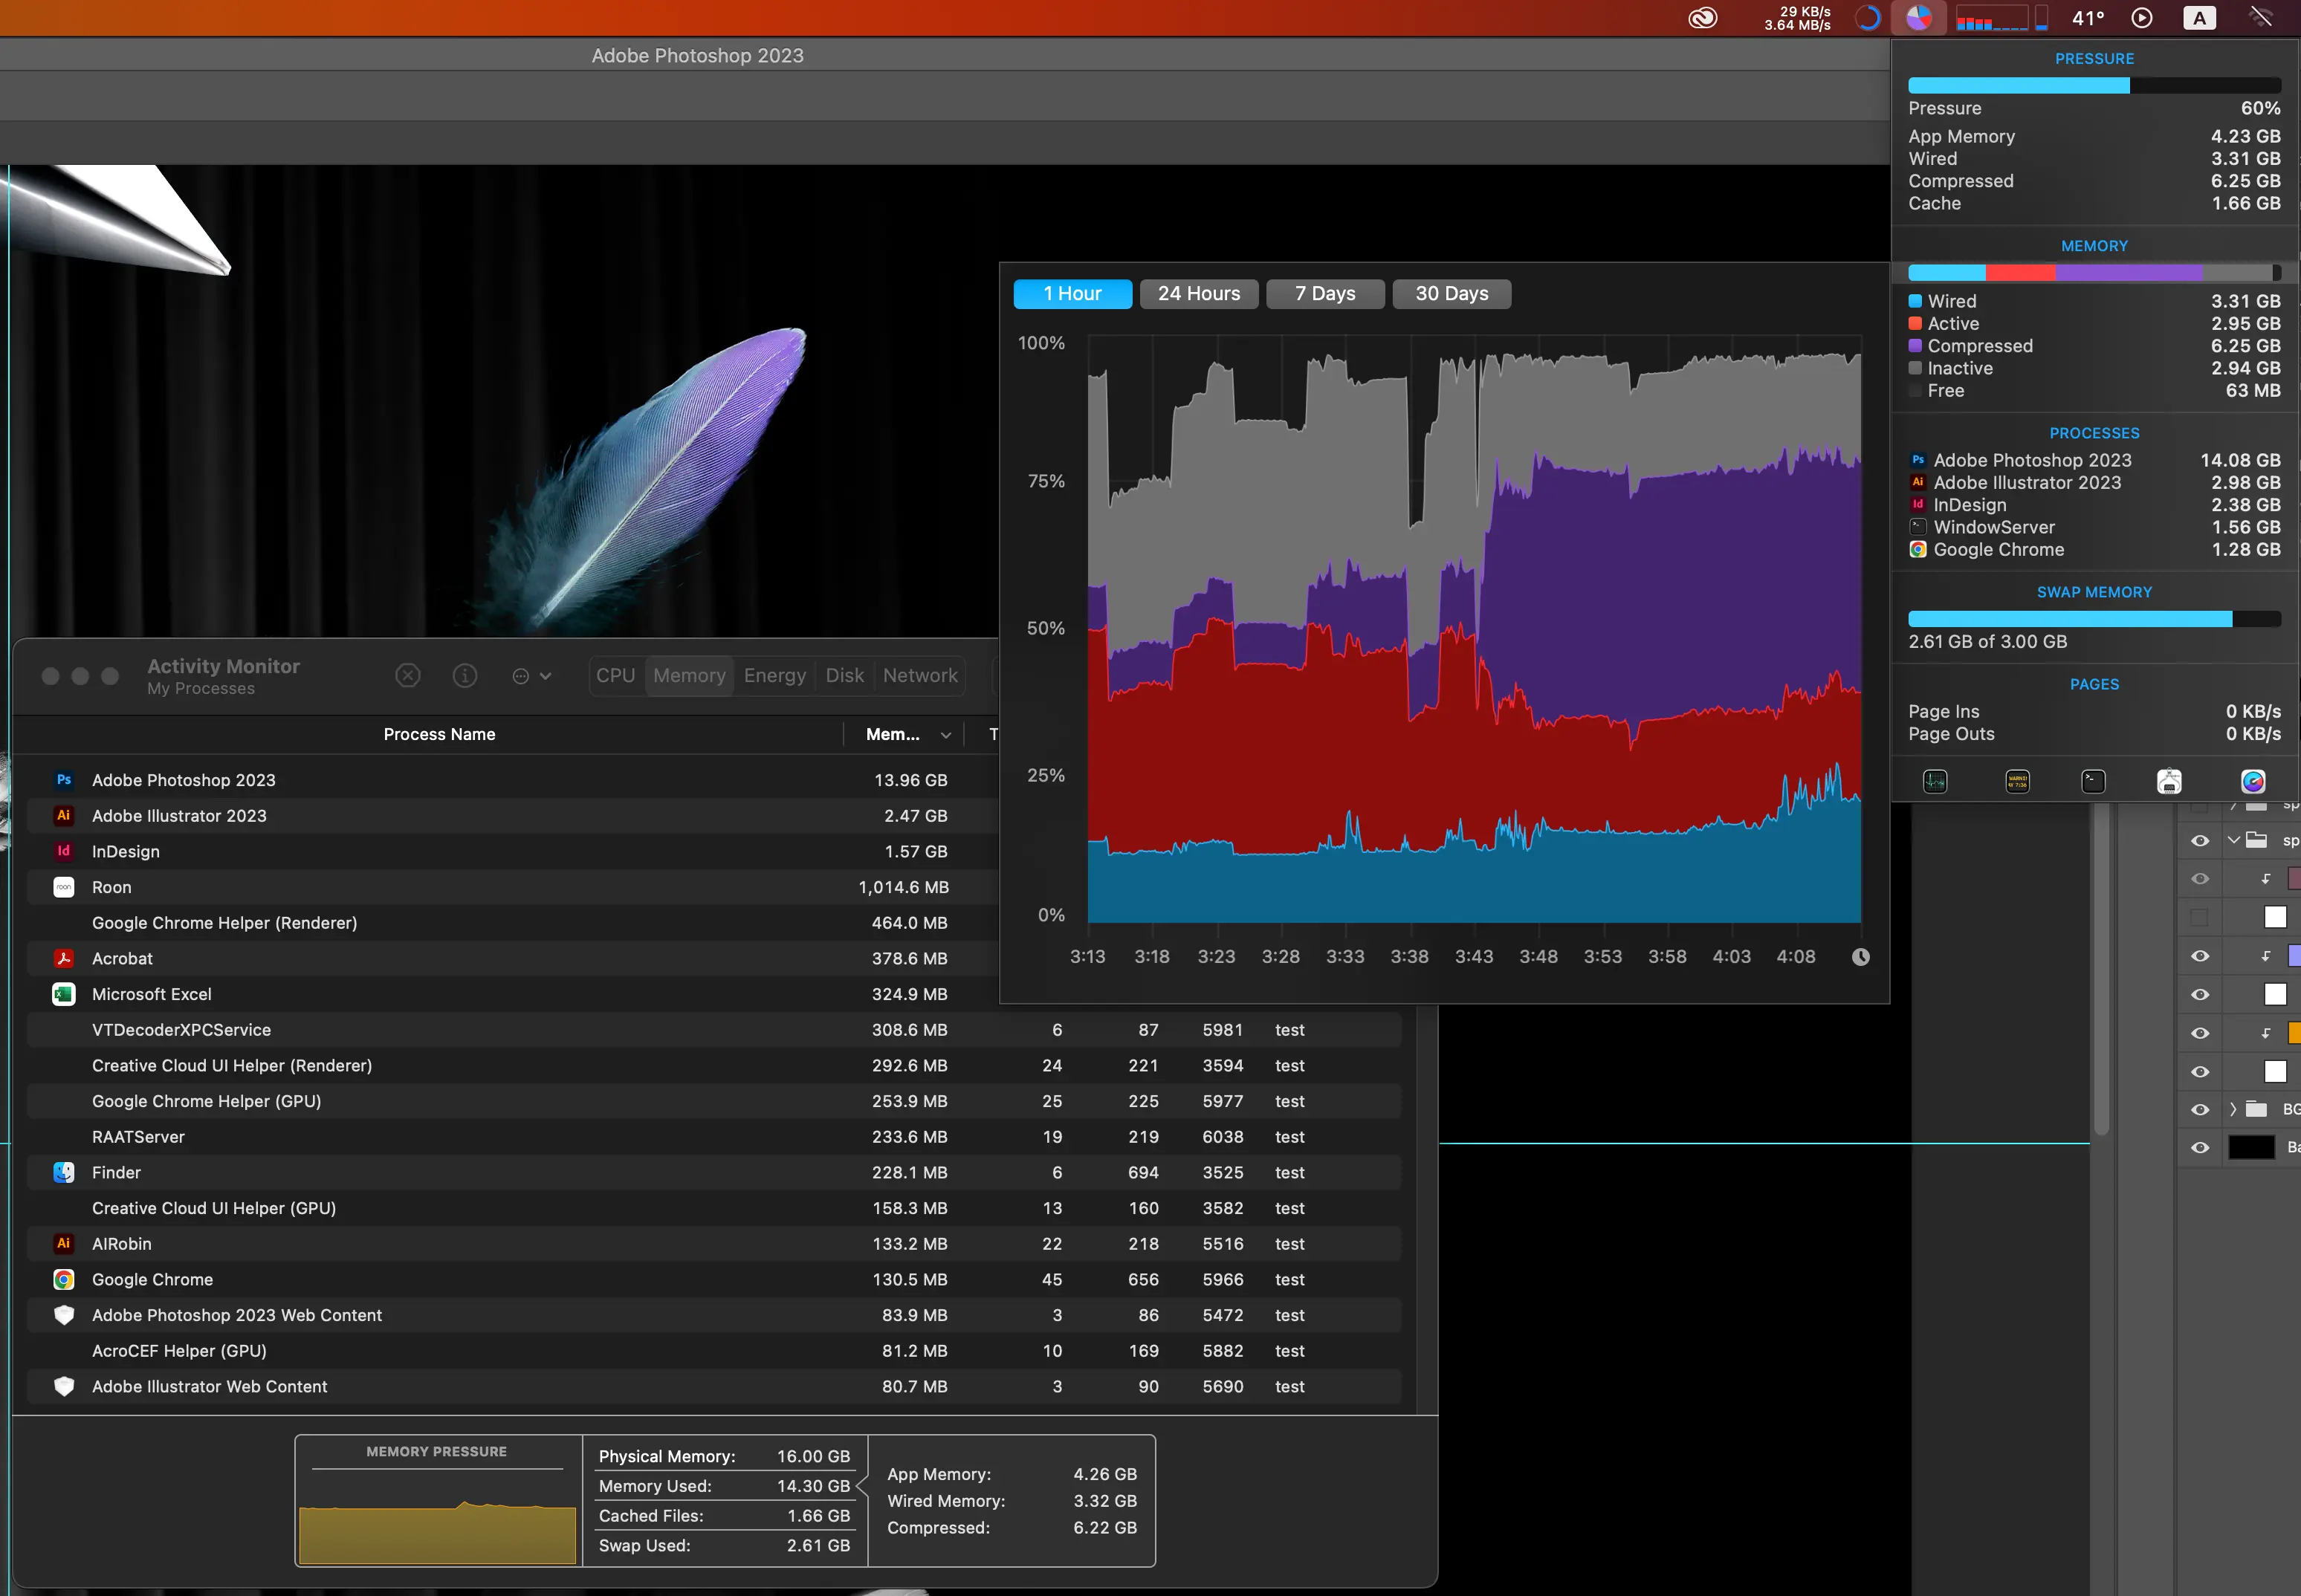Viewport: 2301px width, 1596px height.
Task: Click the Roon icon in process list
Action: coord(64,887)
